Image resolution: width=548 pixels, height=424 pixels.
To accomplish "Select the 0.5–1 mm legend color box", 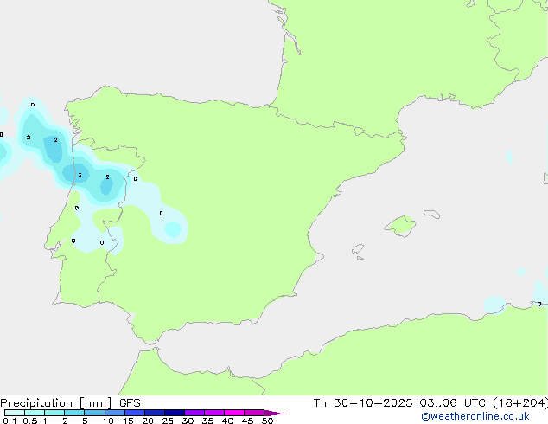I will [35, 413].
